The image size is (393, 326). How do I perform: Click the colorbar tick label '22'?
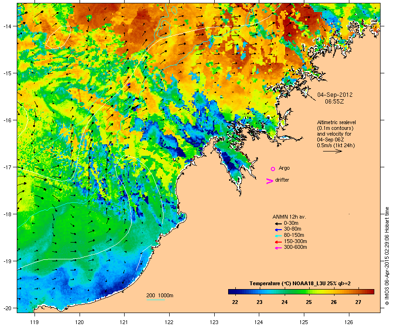pyautogui.click(x=235, y=302)
